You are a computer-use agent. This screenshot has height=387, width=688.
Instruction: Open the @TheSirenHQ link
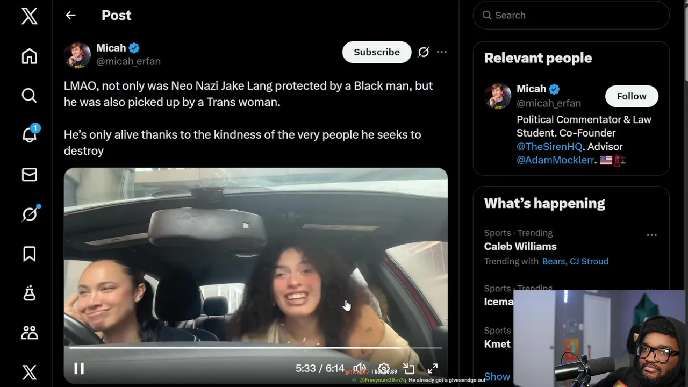549,146
